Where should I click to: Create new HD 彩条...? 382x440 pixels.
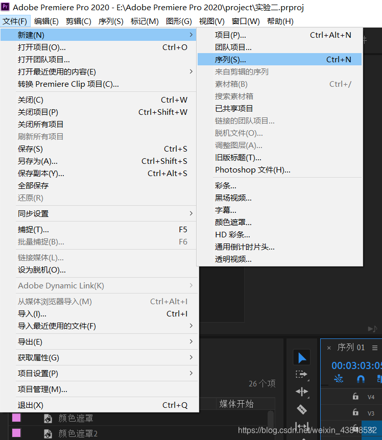[x=279, y=235]
